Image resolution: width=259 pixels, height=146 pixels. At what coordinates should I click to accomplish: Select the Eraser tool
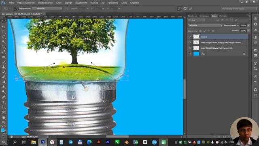click(x=4, y=77)
